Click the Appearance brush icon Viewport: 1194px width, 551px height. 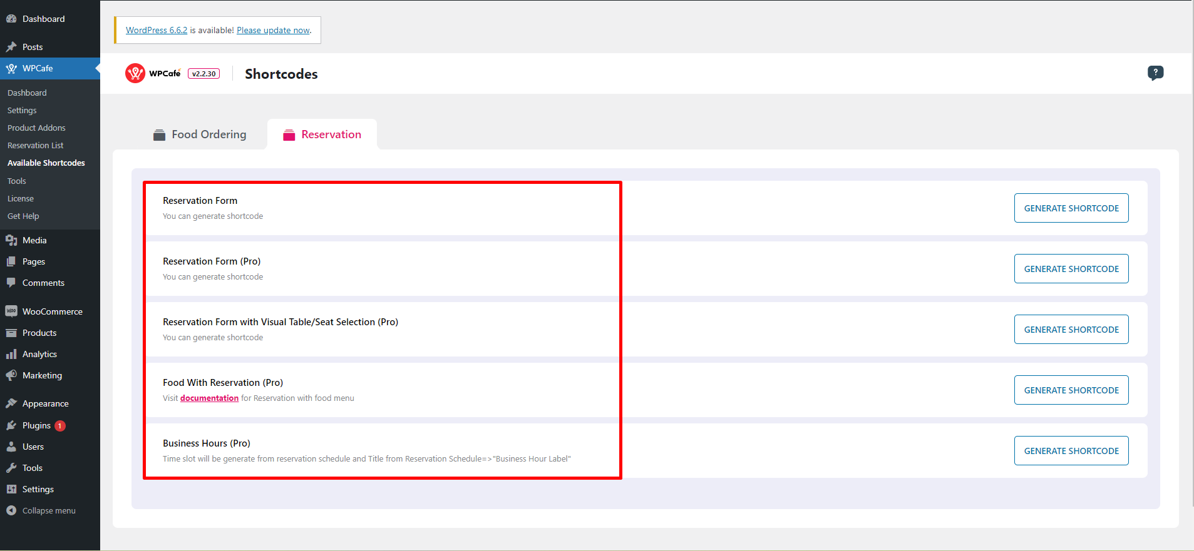(11, 403)
